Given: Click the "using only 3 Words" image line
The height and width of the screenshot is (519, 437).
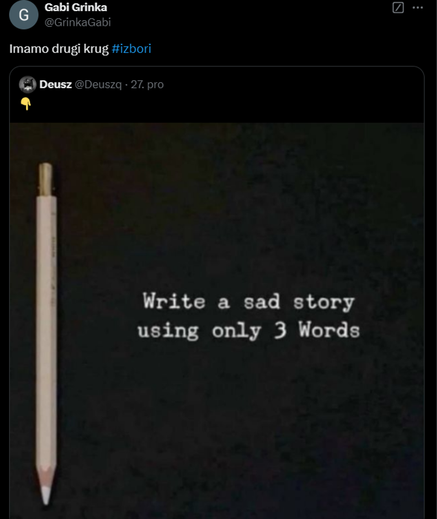Looking at the screenshot, I should tap(248, 331).
